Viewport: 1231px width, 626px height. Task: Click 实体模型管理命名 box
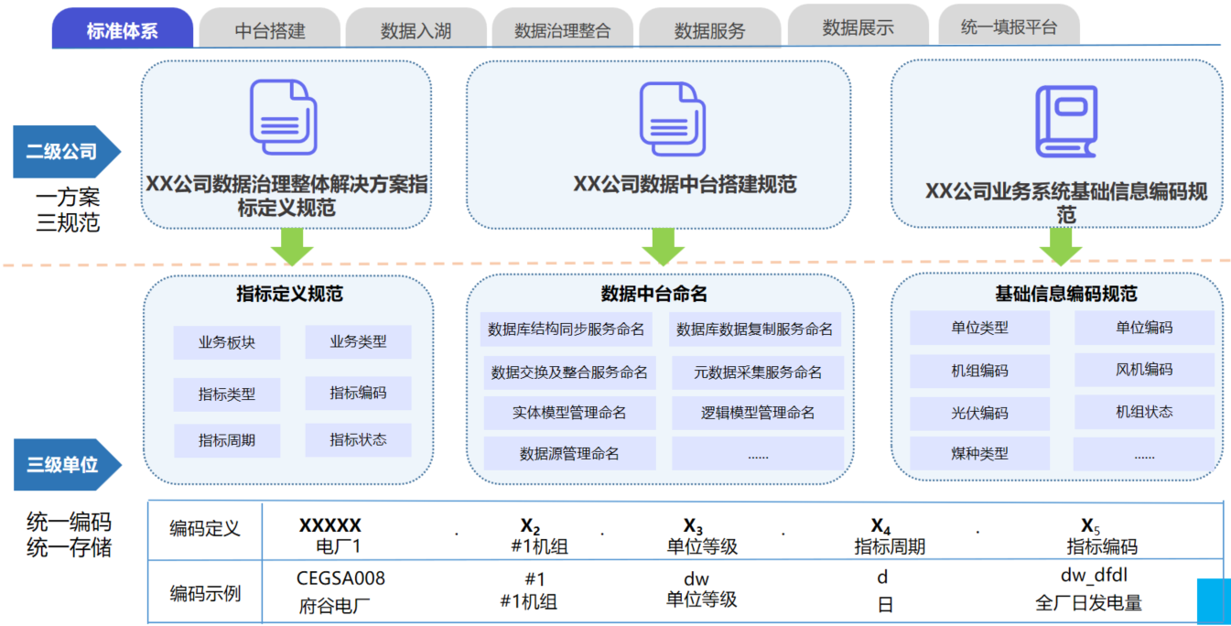pyautogui.click(x=569, y=413)
